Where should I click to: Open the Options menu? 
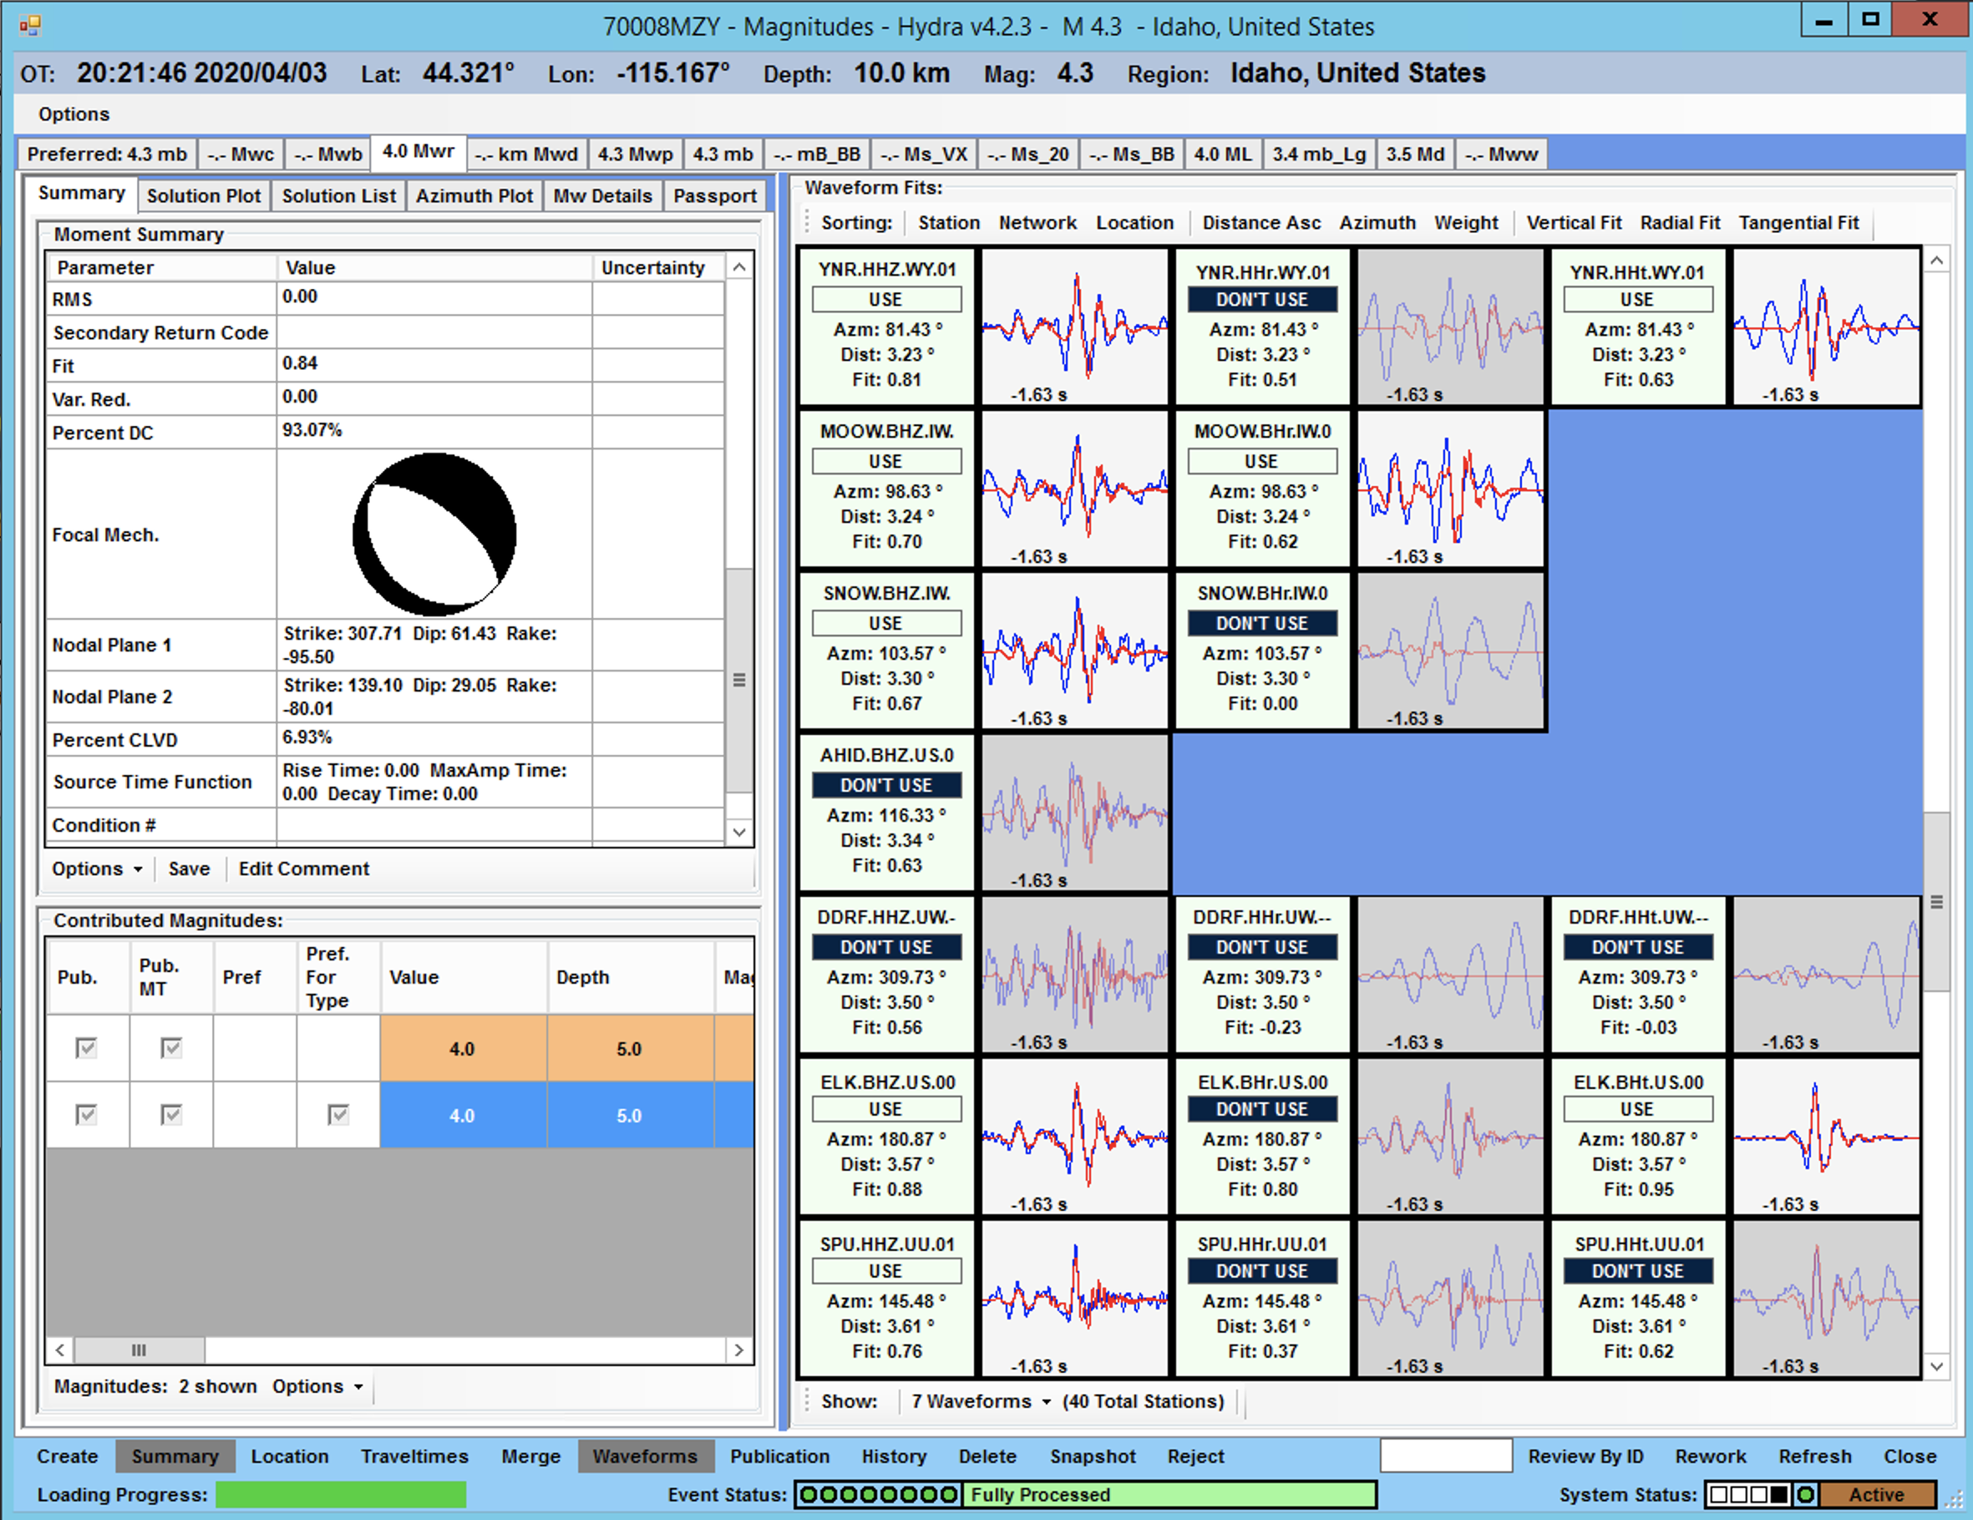(74, 114)
